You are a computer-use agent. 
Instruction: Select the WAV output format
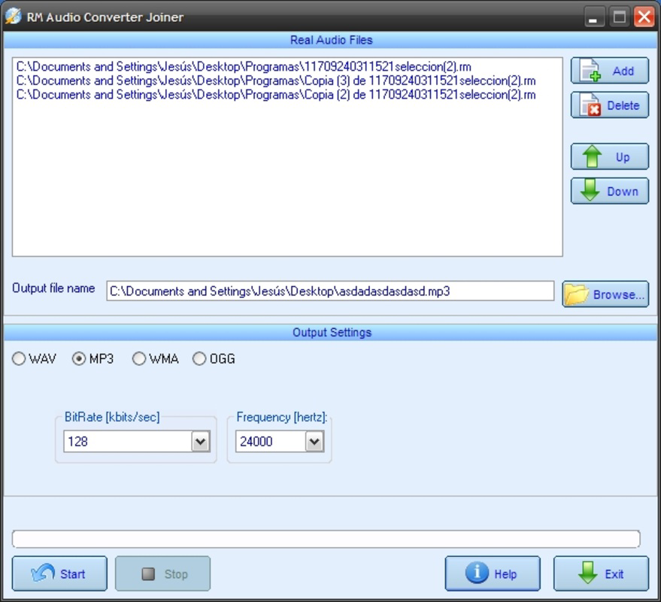(x=34, y=359)
